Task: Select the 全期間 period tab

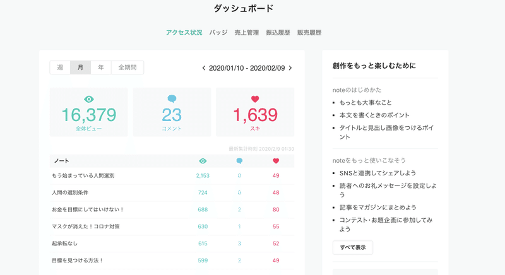Action: click(x=128, y=67)
